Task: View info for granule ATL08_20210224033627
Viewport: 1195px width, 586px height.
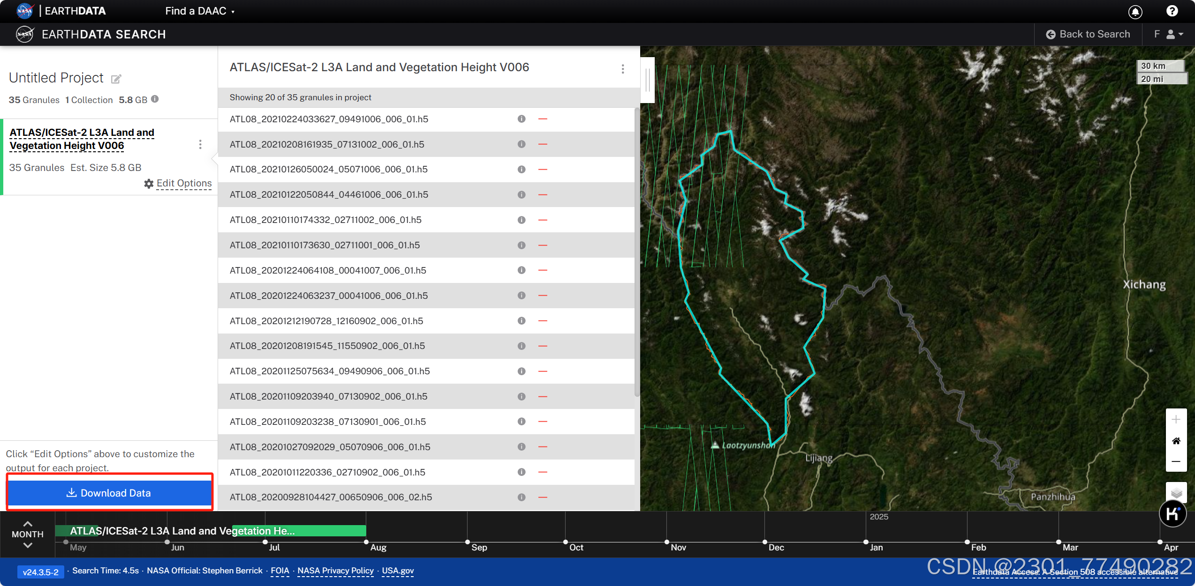Action: [x=521, y=119]
